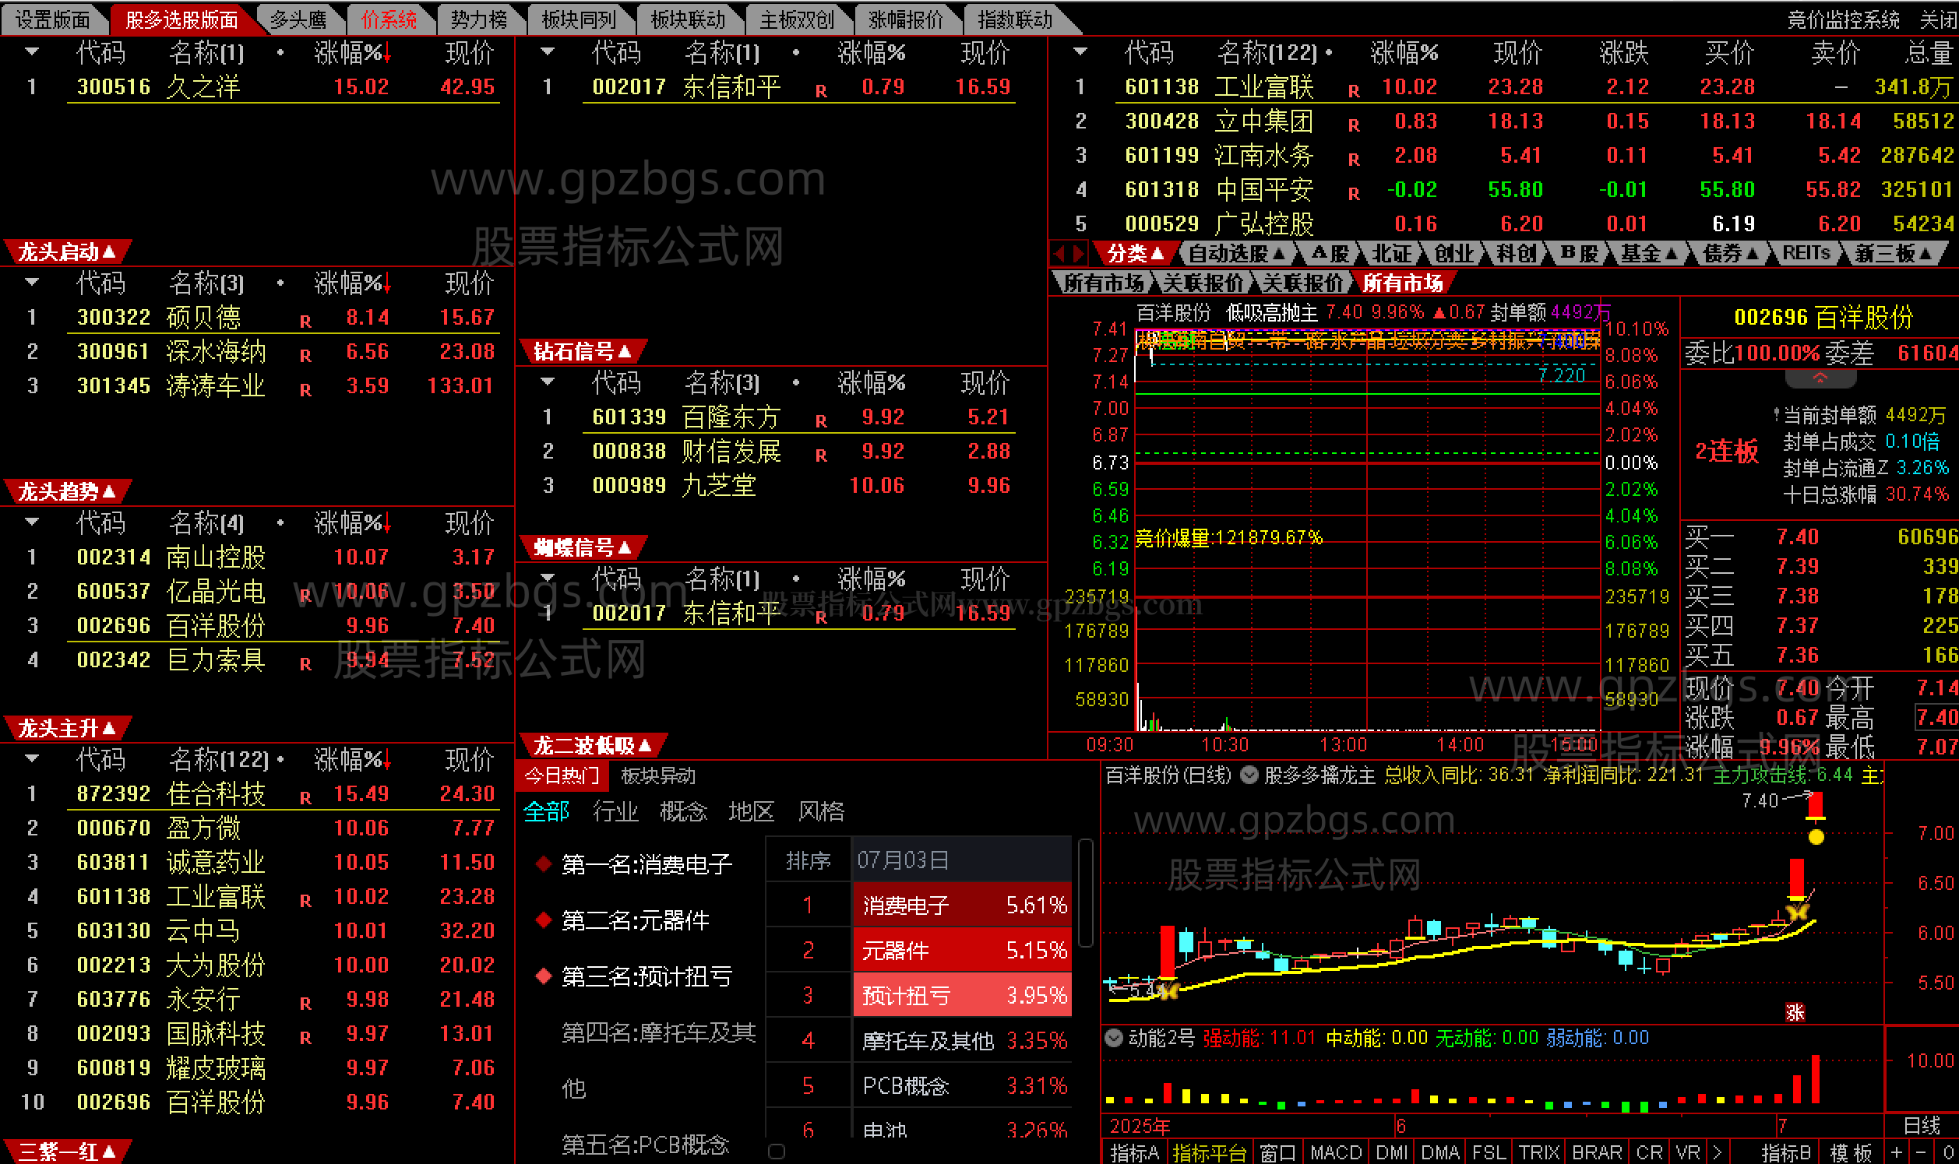Viewport: 1959px width, 1164px height.
Task: Open the header menu triangle above 工业富联 601138 top-right list
Action: [1080, 51]
